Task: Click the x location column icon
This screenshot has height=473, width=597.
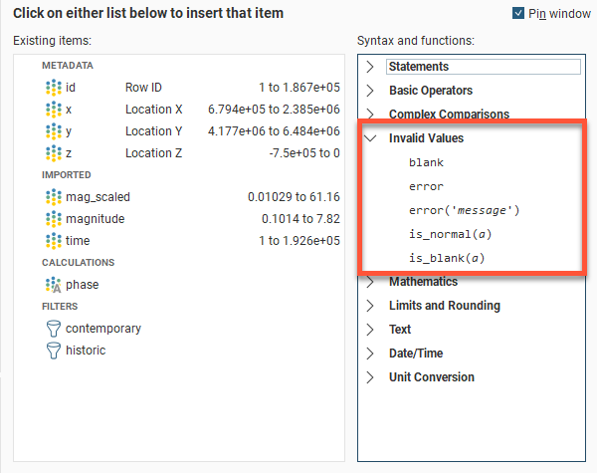Action: pos(54,110)
